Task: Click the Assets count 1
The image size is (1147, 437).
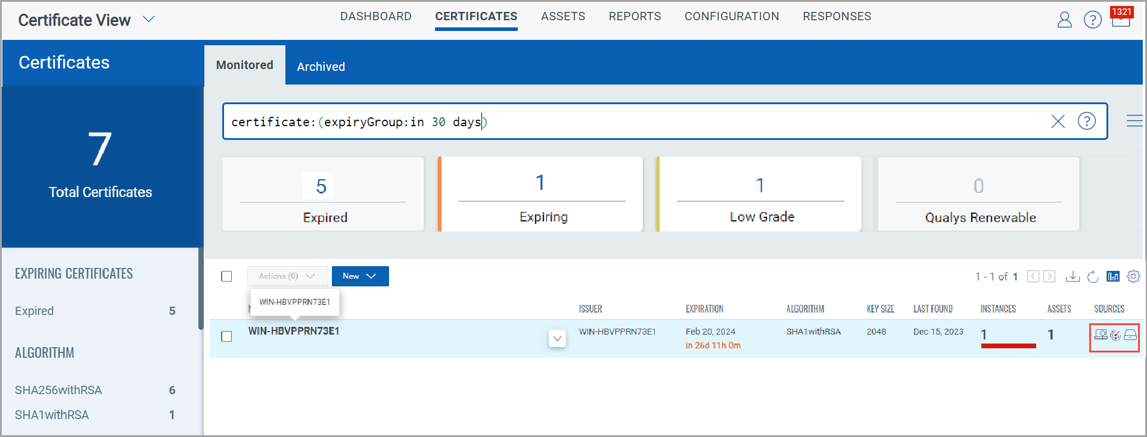Action: point(1050,335)
